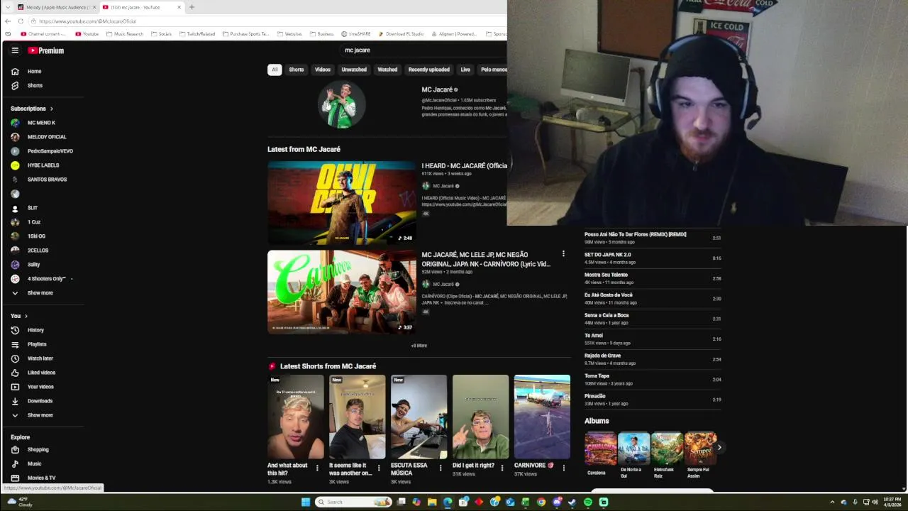This screenshot has width=908, height=511.
Task: Play the song 'Toma Tapa'
Action: [597, 376]
